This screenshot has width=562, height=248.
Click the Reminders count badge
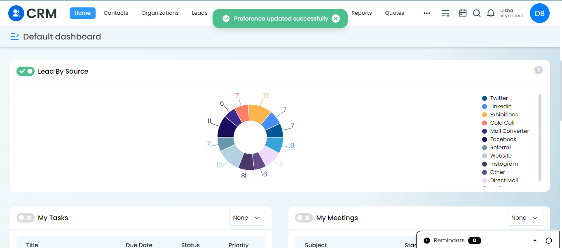click(474, 241)
